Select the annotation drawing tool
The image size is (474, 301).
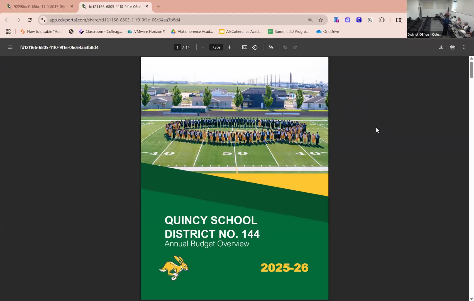(x=270, y=47)
